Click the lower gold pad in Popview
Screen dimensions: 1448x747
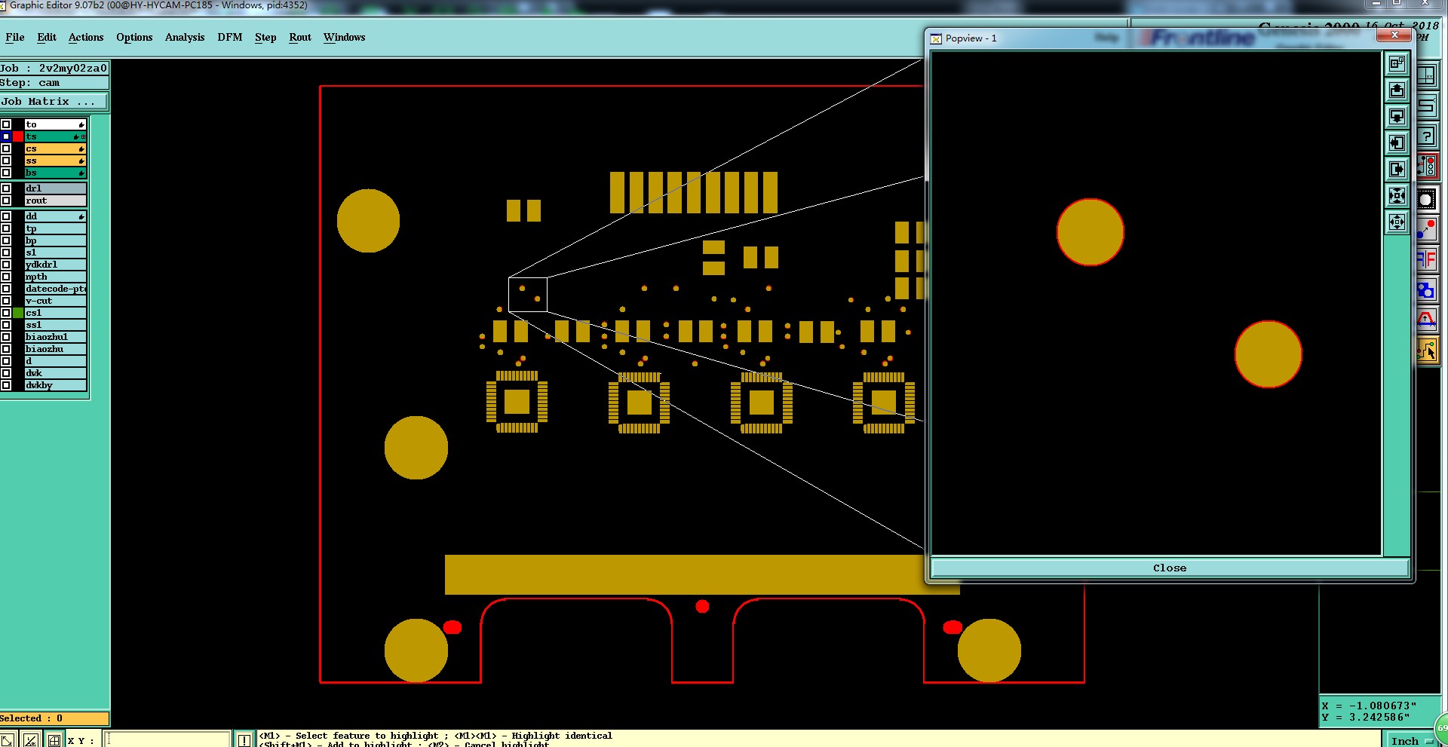pos(1268,354)
